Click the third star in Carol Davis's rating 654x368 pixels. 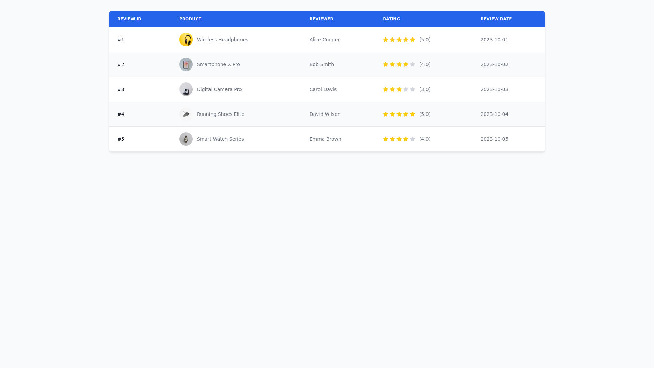tap(399, 89)
